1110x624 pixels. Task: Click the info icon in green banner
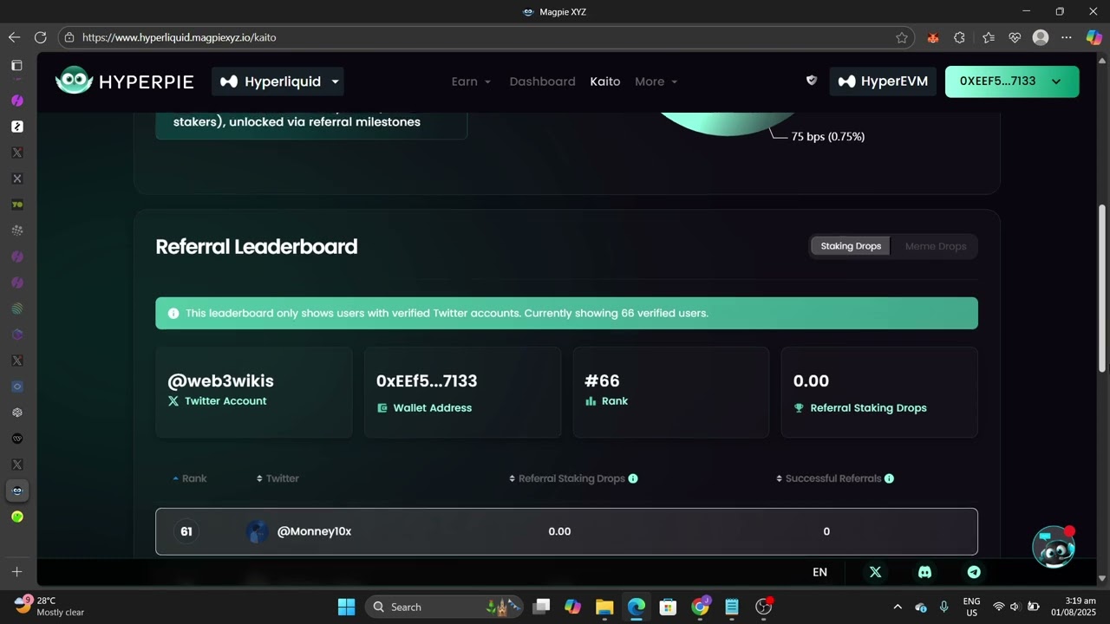173,313
